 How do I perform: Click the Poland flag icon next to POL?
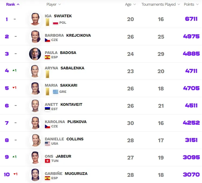pos(56,23)
